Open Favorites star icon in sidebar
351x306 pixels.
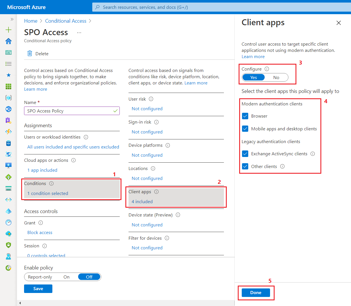pyautogui.click(x=8, y=75)
